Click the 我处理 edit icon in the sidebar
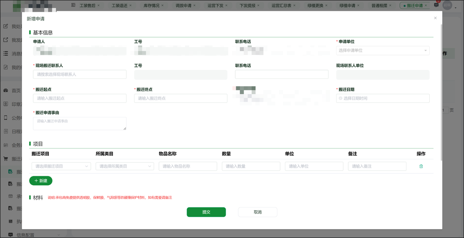 pos(5,26)
